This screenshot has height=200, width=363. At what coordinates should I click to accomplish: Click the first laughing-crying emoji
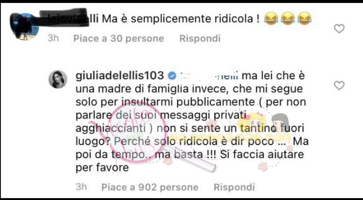(x=271, y=18)
